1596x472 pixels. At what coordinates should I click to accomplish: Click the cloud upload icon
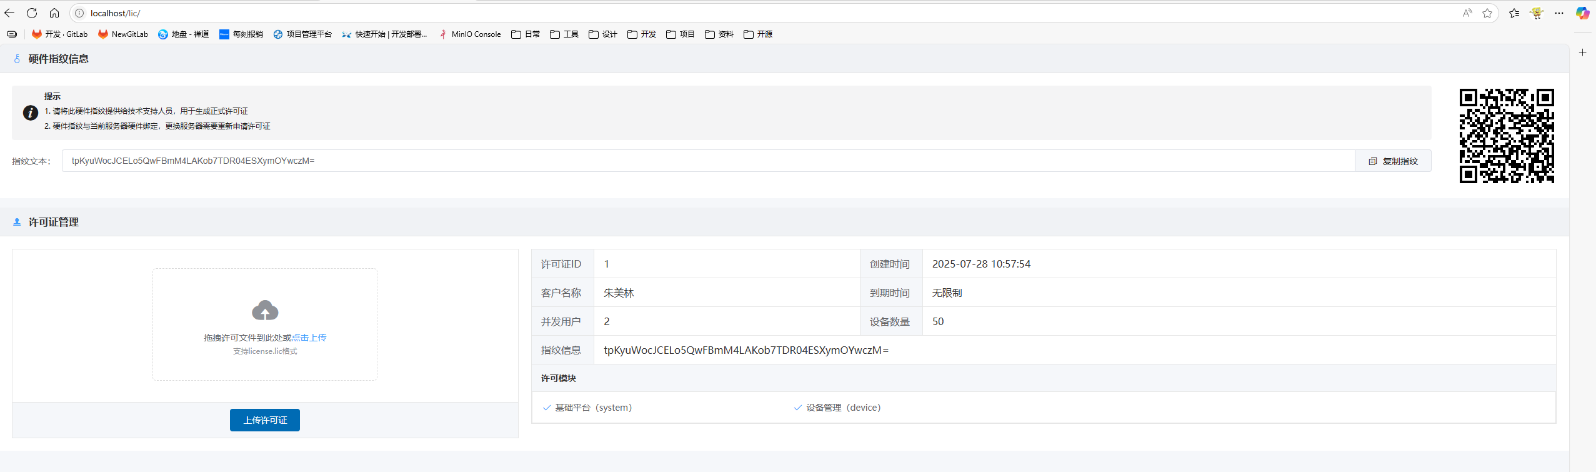[265, 310]
